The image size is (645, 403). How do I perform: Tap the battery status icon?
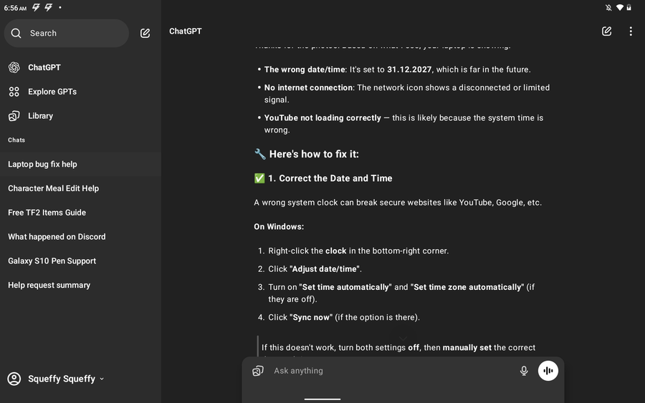[x=629, y=7]
